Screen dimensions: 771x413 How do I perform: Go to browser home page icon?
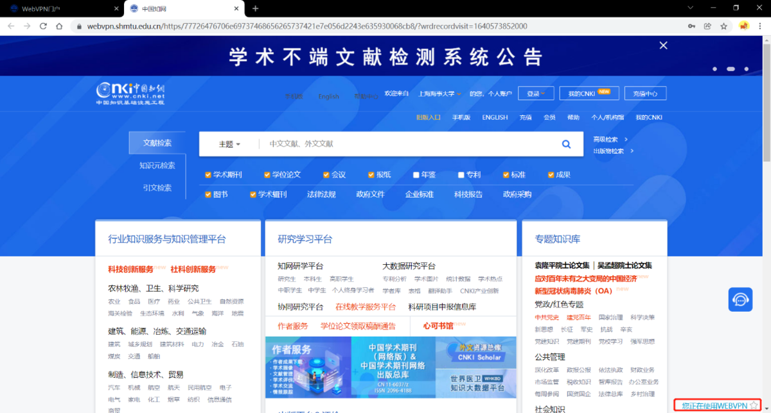(x=59, y=26)
